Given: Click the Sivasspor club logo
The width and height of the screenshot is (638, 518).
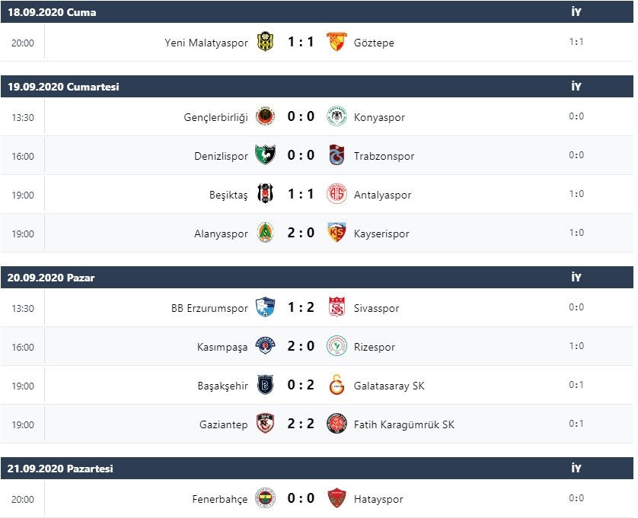Looking at the screenshot, I should (338, 308).
